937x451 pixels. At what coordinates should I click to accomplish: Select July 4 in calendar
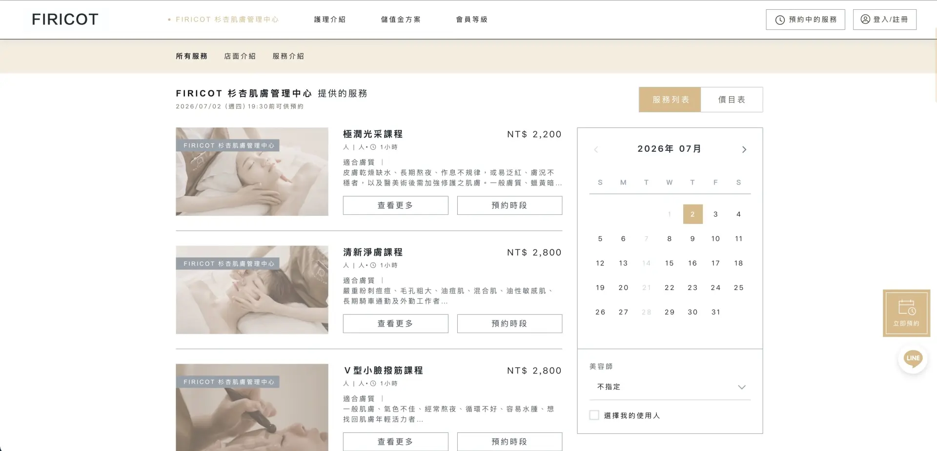pyautogui.click(x=738, y=214)
